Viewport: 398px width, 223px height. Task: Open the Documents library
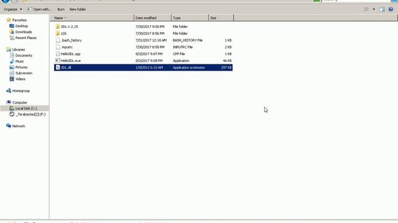(24, 55)
